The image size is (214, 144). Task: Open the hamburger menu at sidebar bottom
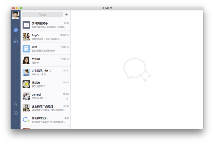click(16, 122)
